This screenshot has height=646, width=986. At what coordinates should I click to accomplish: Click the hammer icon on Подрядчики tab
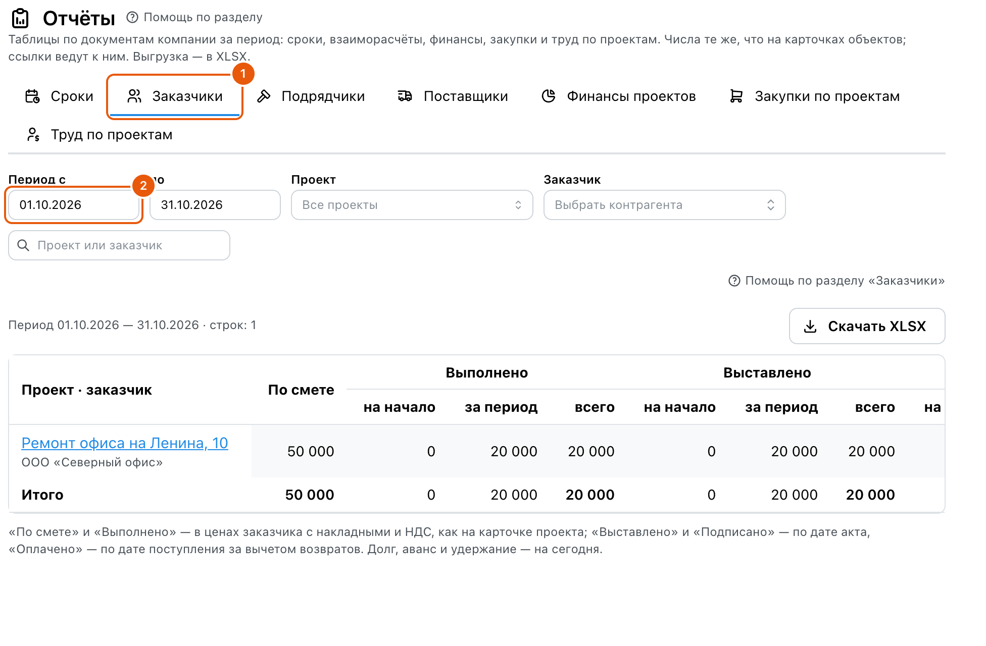coord(264,96)
